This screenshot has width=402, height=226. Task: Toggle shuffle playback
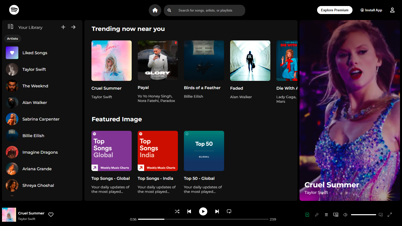(177, 211)
